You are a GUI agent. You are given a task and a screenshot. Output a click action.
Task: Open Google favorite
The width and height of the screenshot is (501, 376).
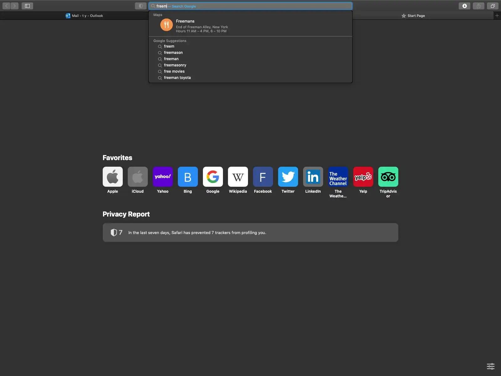tap(213, 177)
